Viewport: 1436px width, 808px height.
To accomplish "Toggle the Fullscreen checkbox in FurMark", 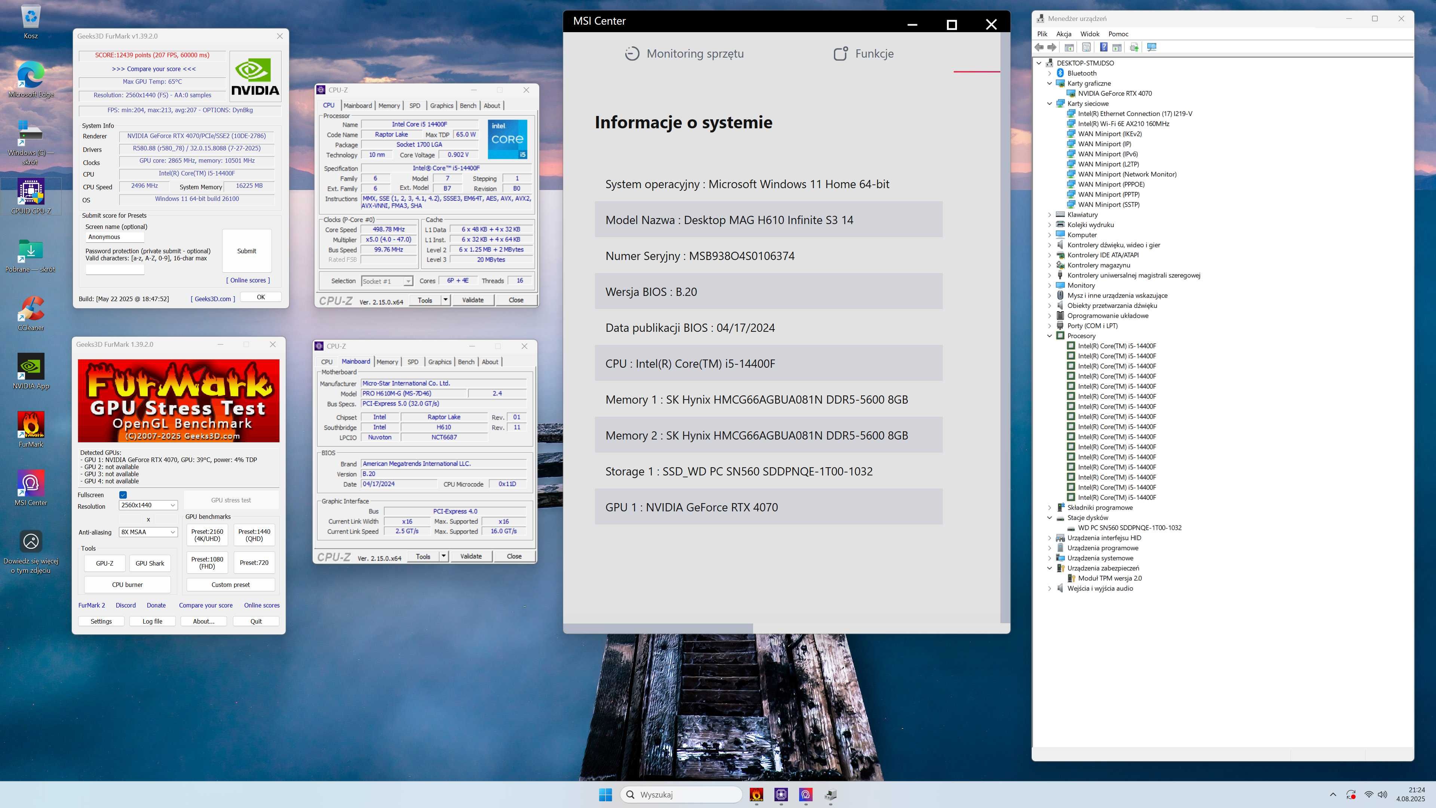I will tap(123, 495).
